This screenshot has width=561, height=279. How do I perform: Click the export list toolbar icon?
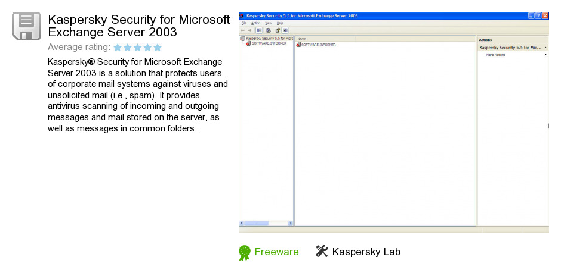[268, 31]
